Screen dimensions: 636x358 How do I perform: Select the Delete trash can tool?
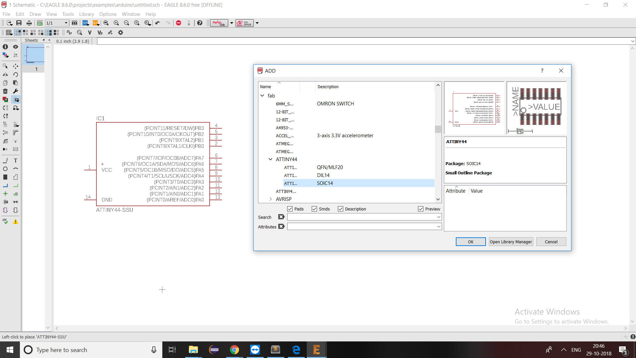click(x=5, y=91)
